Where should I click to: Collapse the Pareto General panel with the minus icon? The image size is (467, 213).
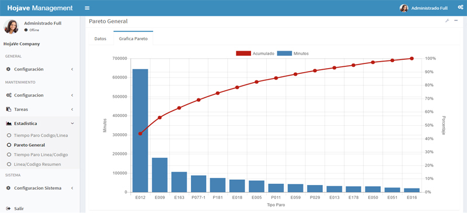(x=456, y=20)
